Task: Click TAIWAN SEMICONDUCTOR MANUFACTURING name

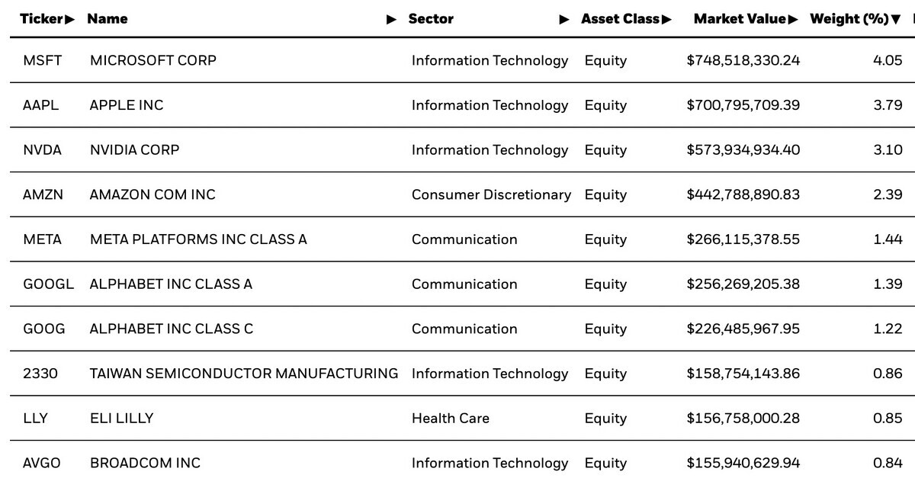Action: pyautogui.click(x=244, y=374)
